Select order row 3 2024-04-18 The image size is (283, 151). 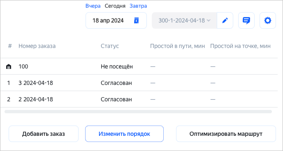[139, 83]
